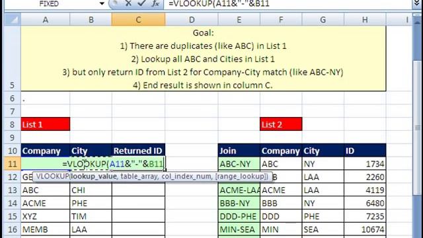Viewport: 423px width, 238px height.
Task: Cancel formula entry with the X icon
Action: tap(129, 3)
